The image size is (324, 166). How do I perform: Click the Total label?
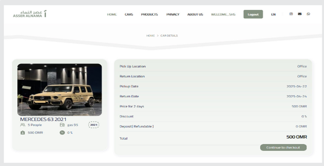click(x=123, y=138)
